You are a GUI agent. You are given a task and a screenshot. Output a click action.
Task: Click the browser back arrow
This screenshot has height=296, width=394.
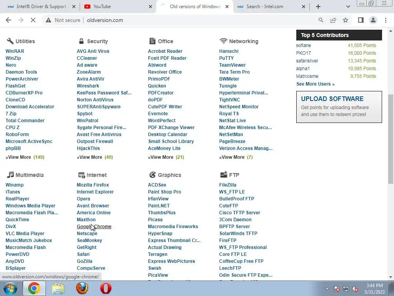8,20
